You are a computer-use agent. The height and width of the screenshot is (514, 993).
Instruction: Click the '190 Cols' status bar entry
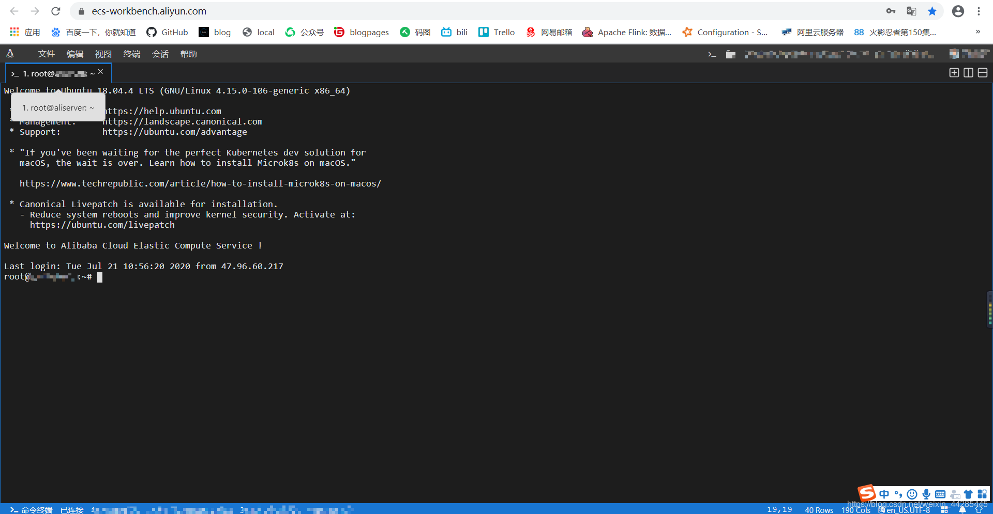point(856,509)
